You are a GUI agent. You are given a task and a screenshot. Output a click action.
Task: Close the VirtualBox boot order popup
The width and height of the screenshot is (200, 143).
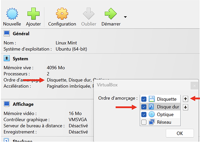[x=194, y=86]
